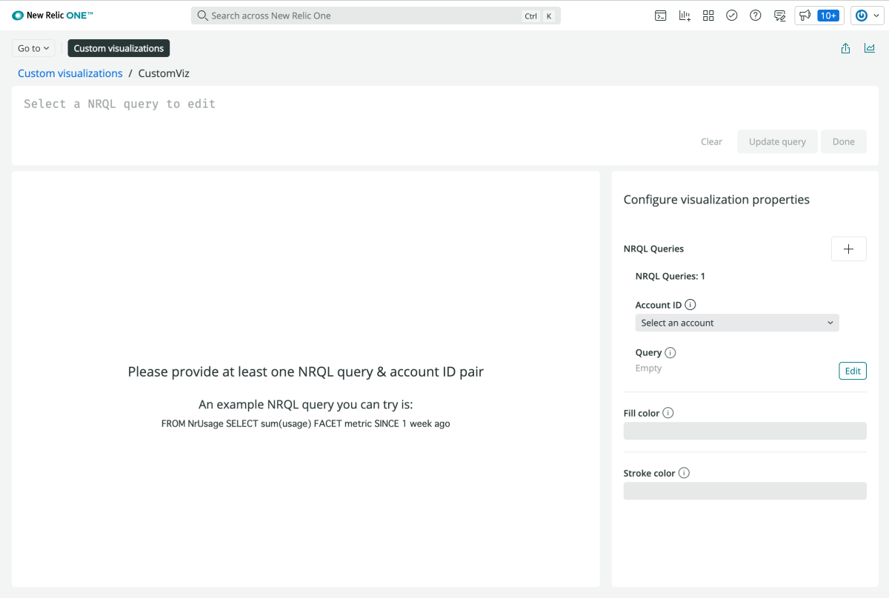The height and width of the screenshot is (598, 889).
Task: Open the apps grid icon
Action: click(x=708, y=16)
